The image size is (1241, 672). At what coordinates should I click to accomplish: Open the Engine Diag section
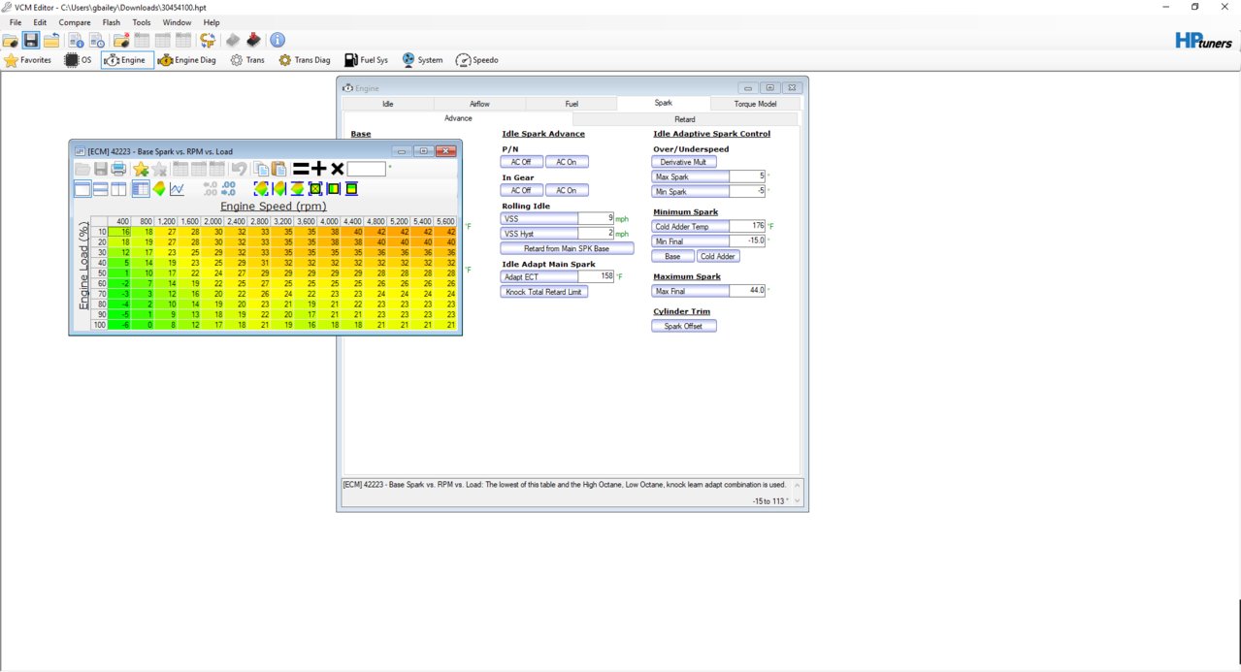[187, 60]
